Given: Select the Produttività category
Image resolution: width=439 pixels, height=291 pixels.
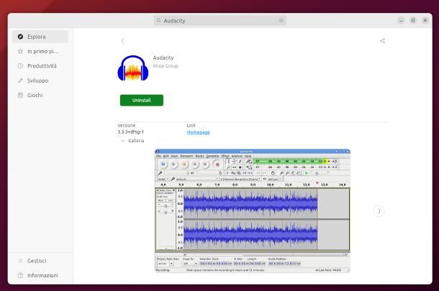Looking at the screenshot, I should 40,66.
